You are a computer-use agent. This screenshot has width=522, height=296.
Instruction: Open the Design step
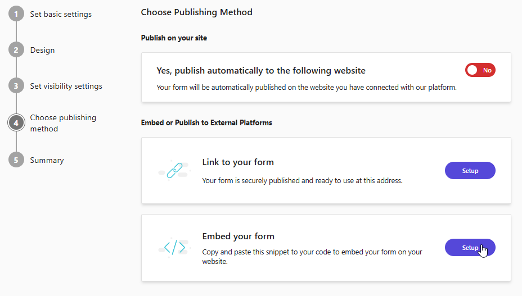pos(42,50)
